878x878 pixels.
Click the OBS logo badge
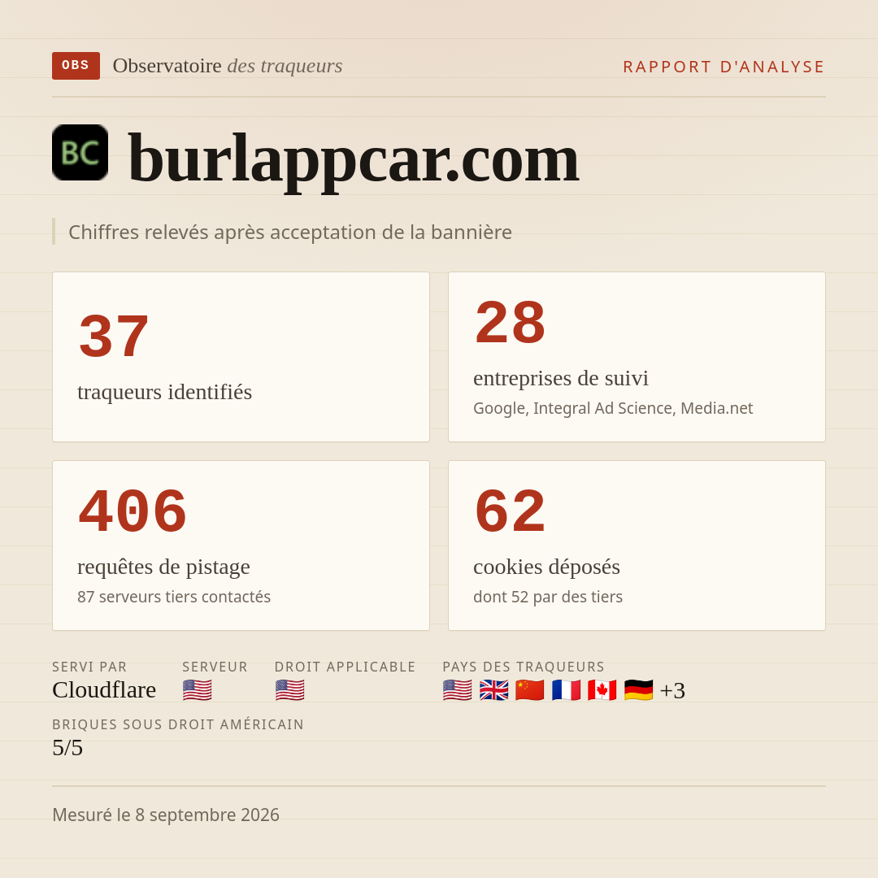[76, 66]
